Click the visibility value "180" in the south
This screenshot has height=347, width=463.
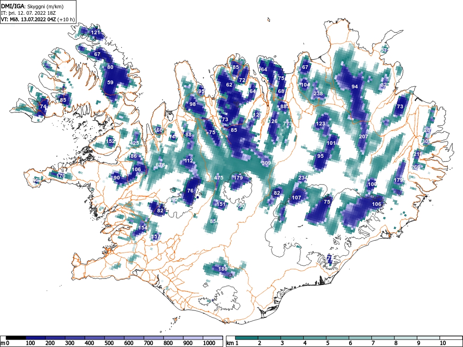(223, 268)
